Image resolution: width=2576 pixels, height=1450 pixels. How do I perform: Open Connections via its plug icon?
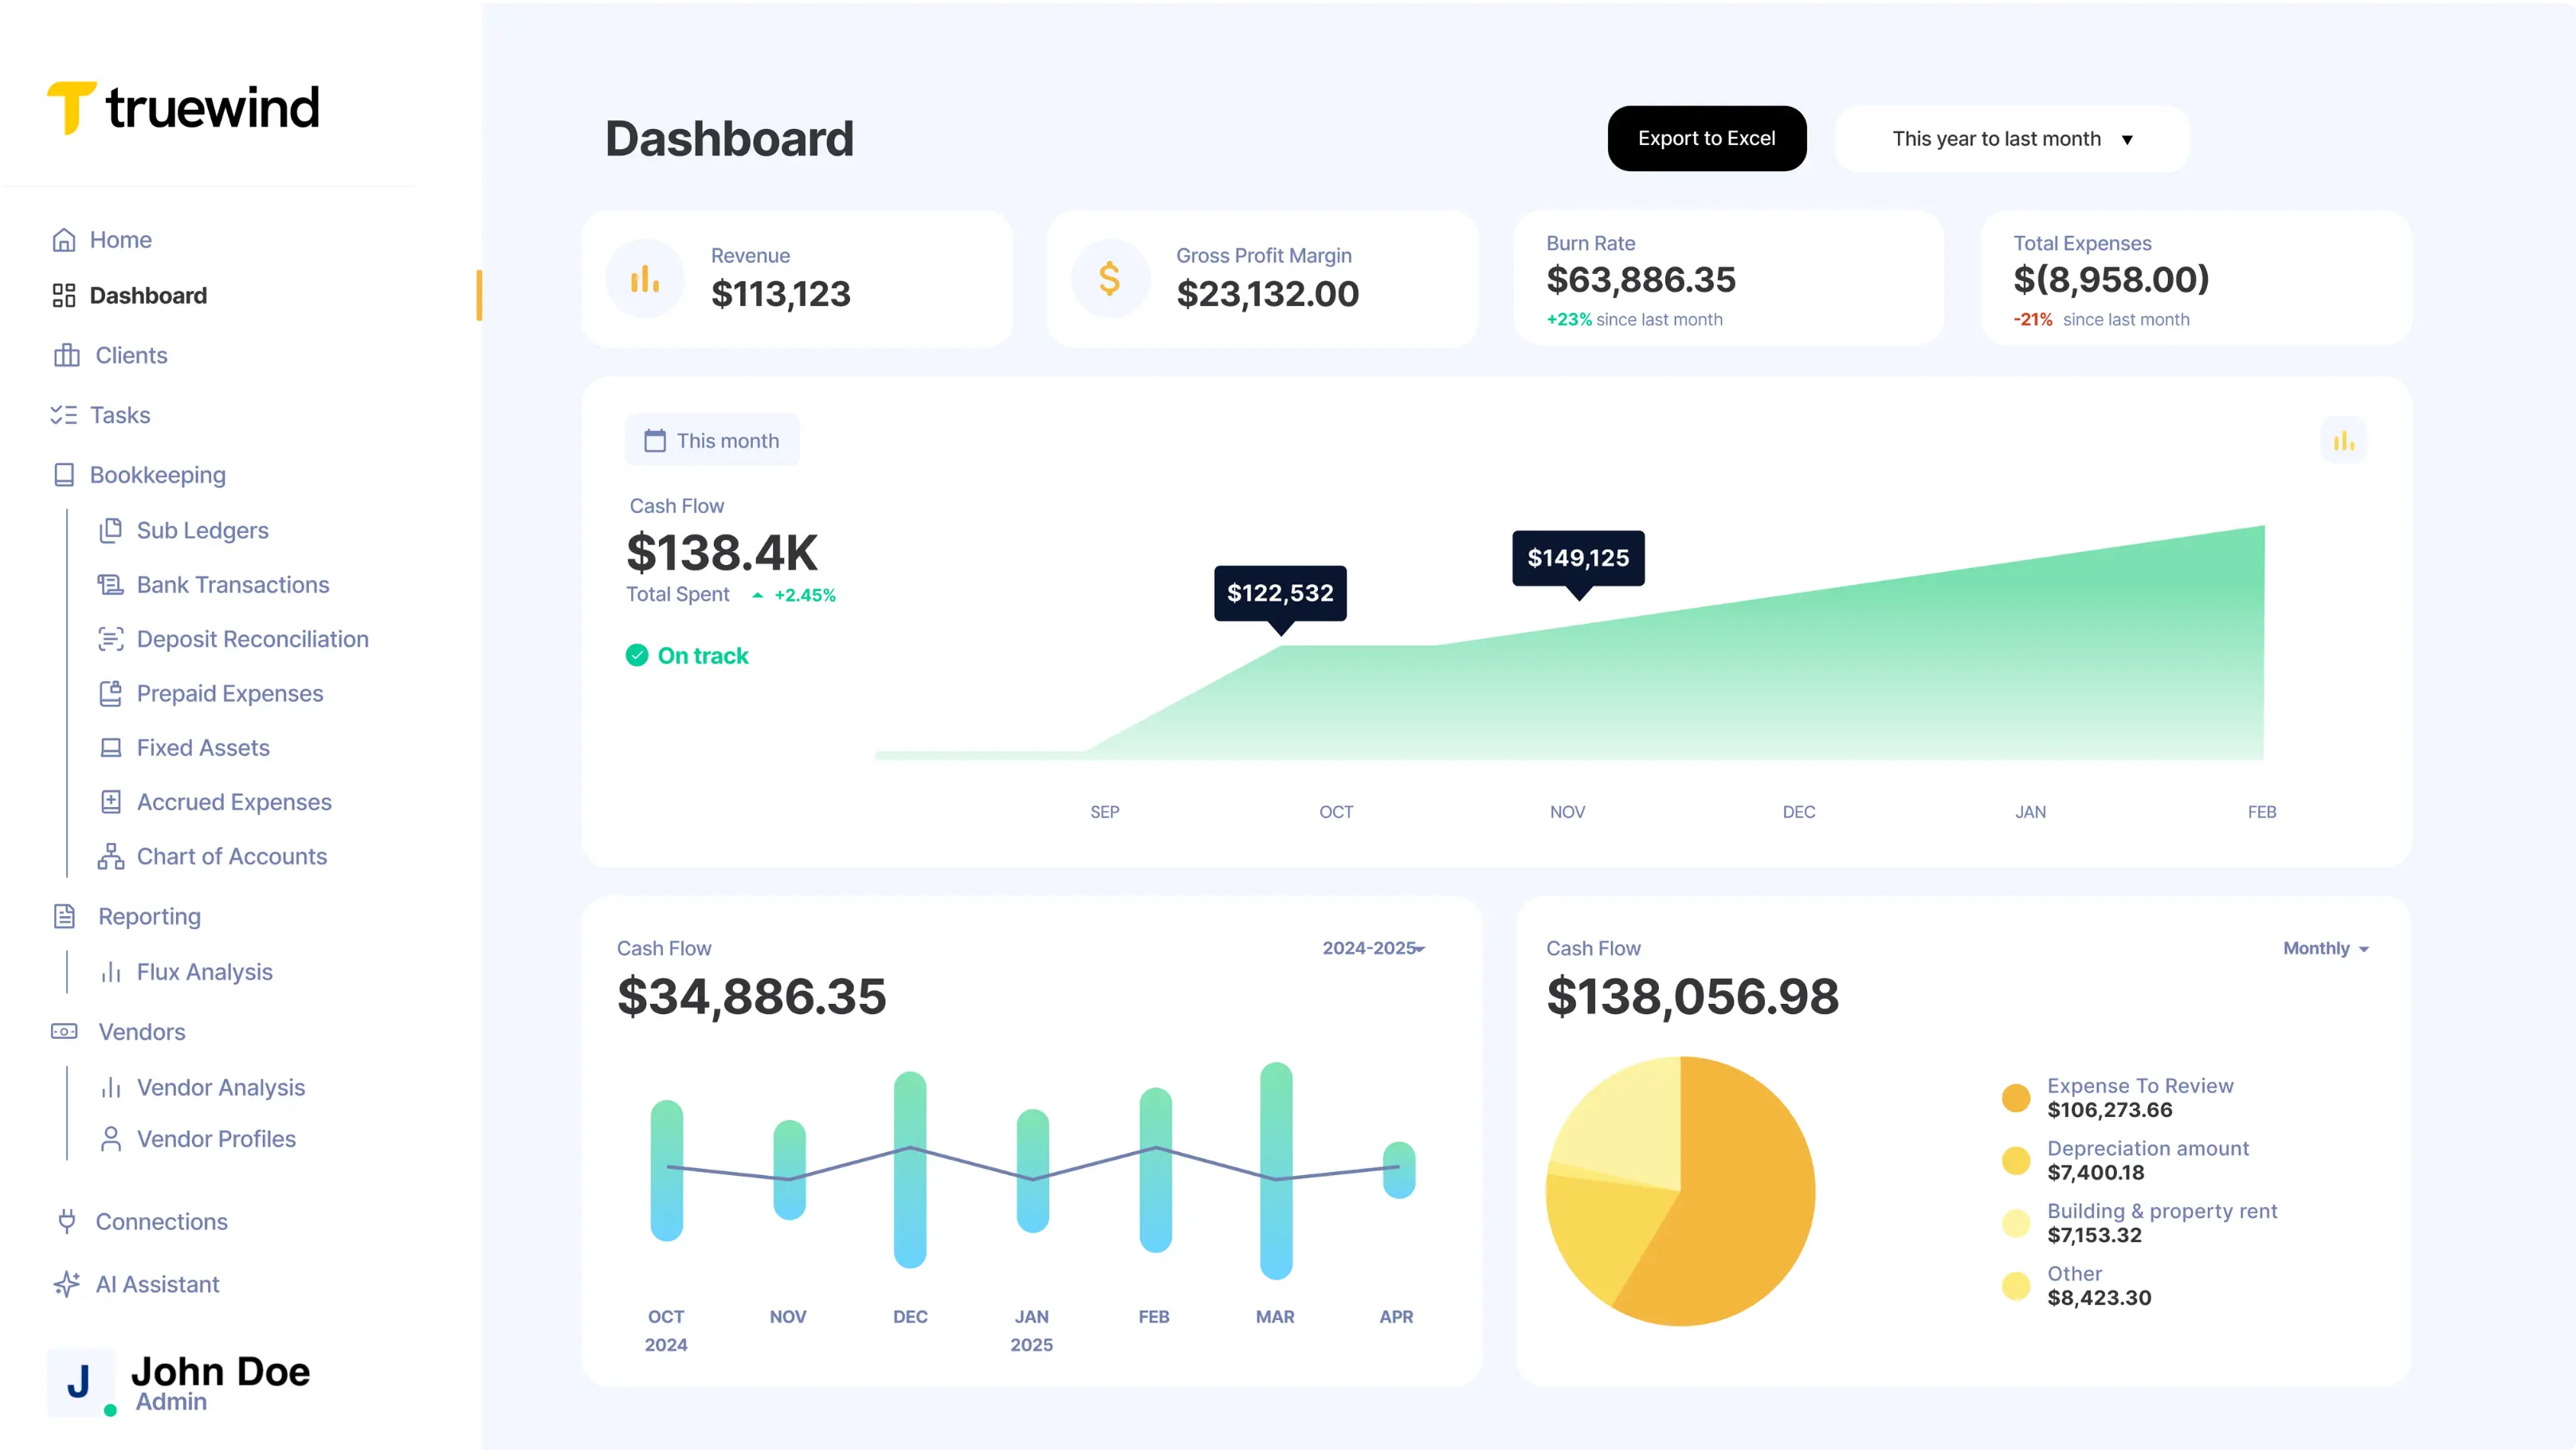pyautogui.click(x=65, y=1221)
